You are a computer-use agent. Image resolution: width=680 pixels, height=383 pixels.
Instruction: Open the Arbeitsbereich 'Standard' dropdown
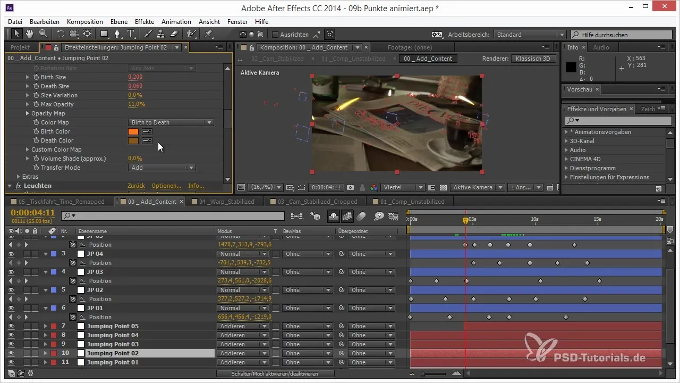pos(530,35)
